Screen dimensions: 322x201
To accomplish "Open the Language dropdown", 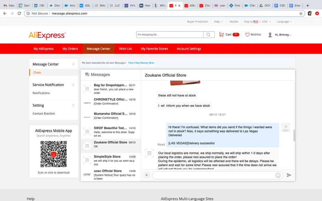I will [x=284, y=22].
